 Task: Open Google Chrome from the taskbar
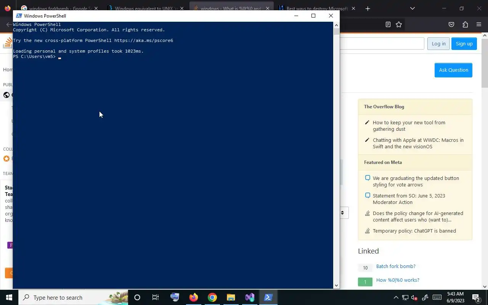(x=212, y=297)
